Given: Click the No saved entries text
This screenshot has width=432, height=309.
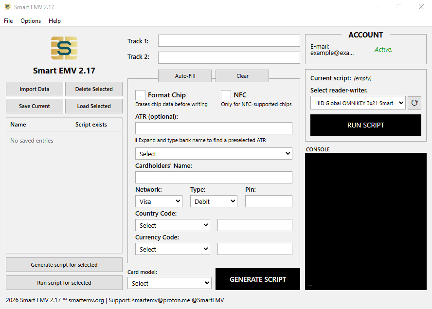Looking at the screenshot, I should point(32,141).
